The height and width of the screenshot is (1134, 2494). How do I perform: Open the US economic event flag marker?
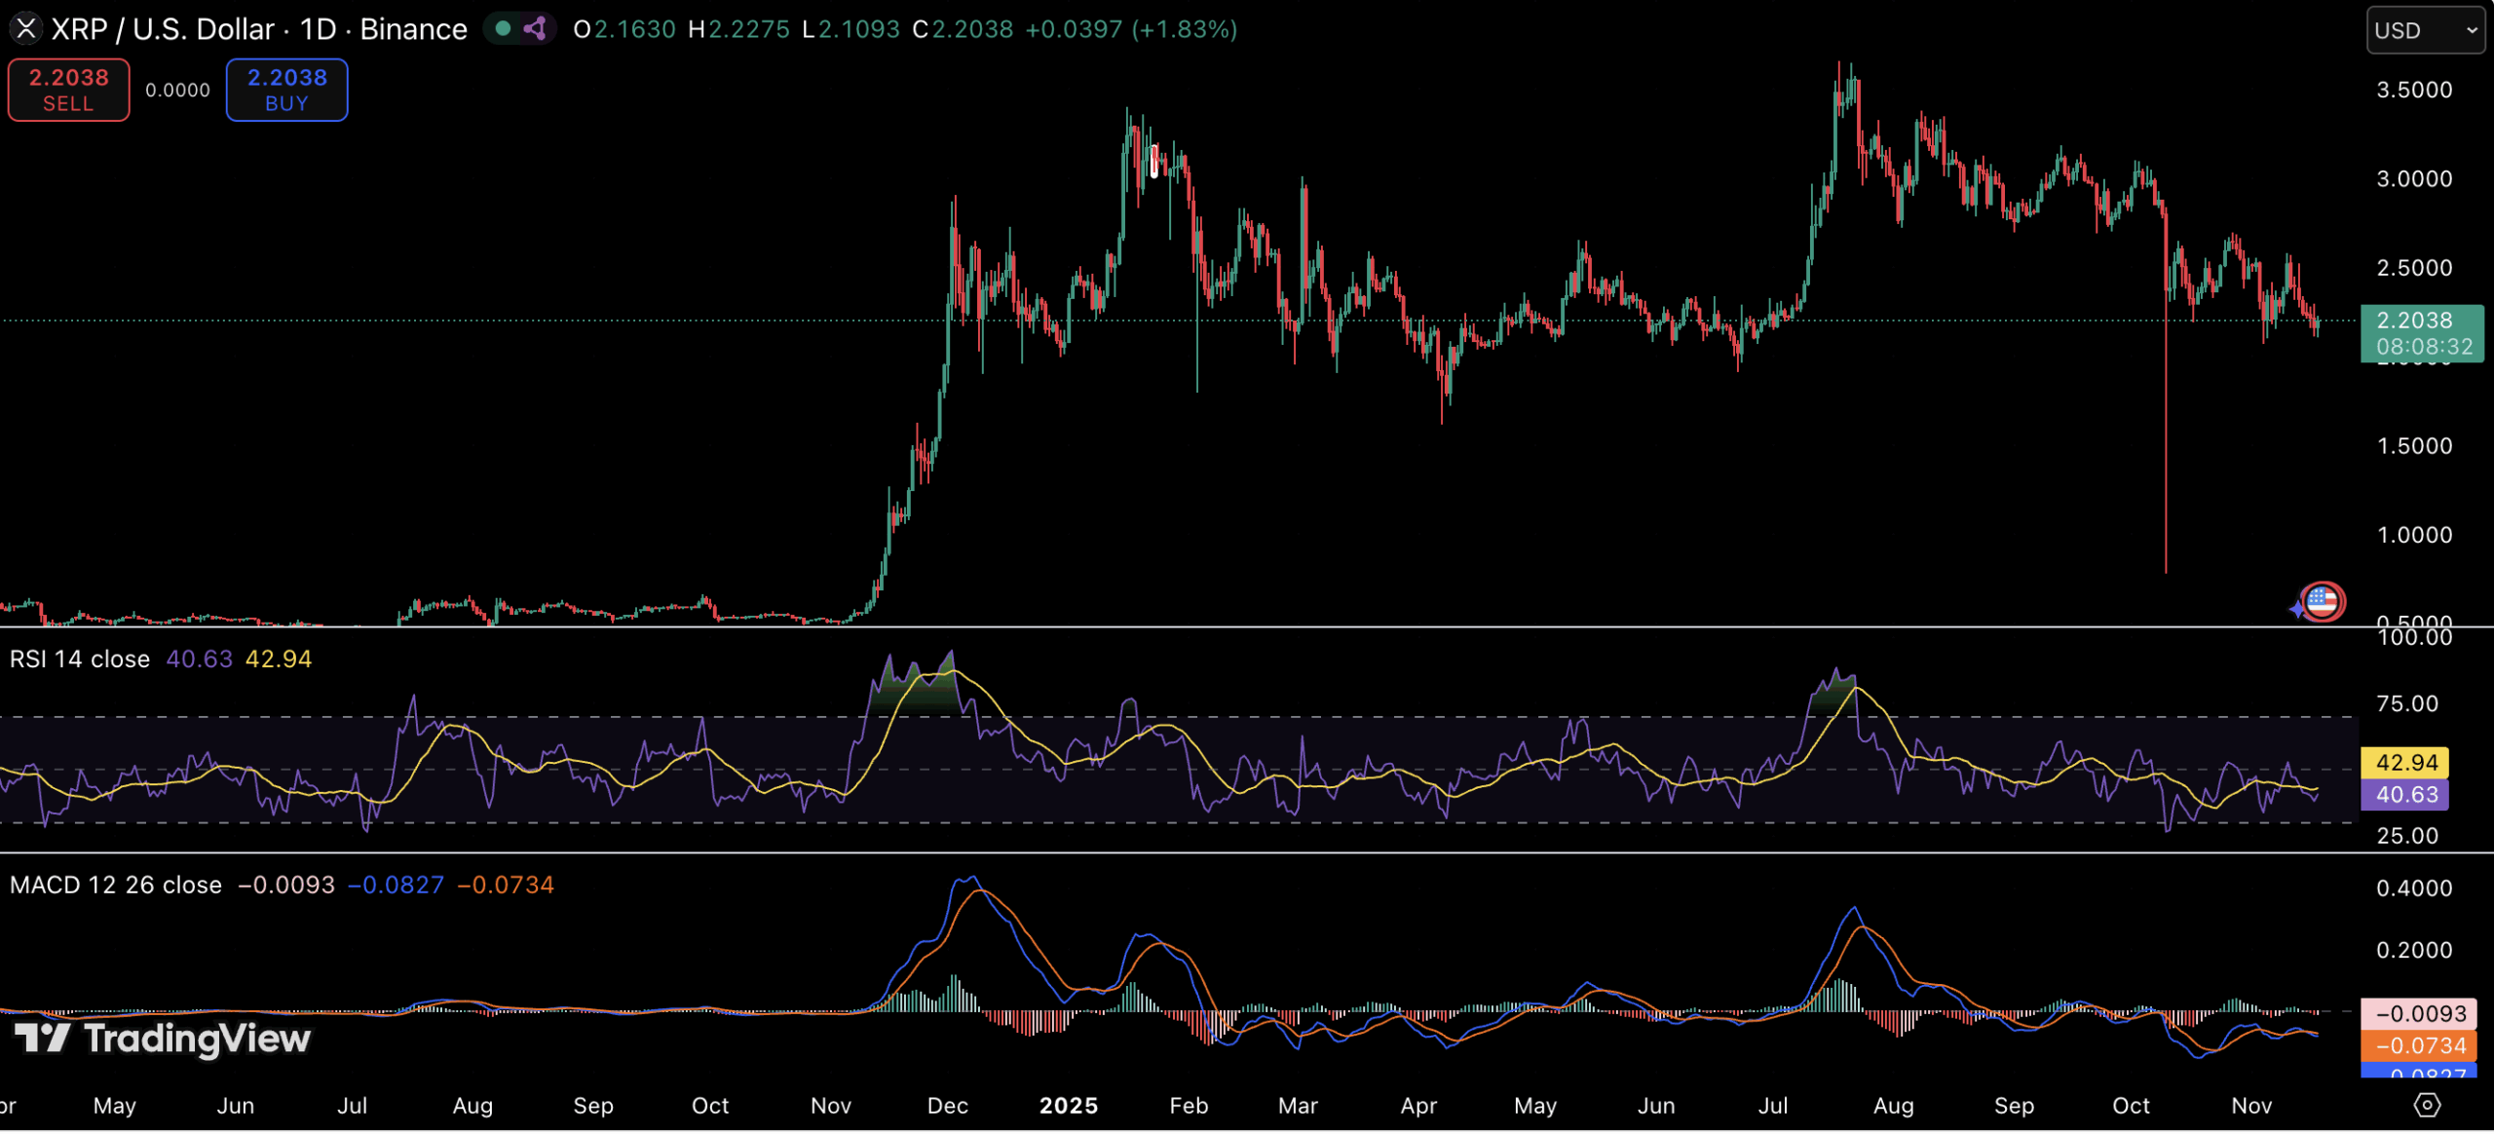pos(2323,602)
